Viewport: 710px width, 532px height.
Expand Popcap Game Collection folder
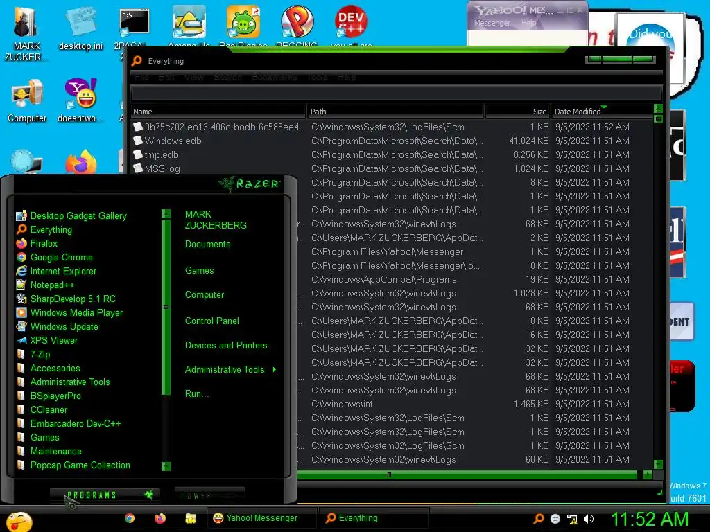73,465
